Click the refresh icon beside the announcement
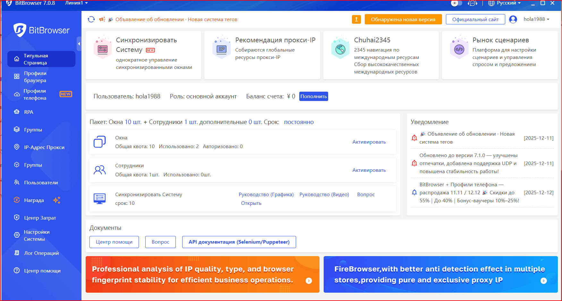This screenshot has width=562, height=301. [91, 20]
